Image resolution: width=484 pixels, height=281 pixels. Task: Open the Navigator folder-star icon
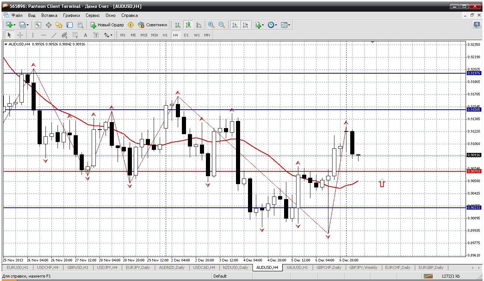tap(59, 25)
